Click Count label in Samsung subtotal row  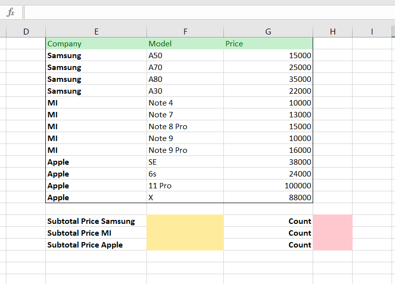[x=300, y=221]
